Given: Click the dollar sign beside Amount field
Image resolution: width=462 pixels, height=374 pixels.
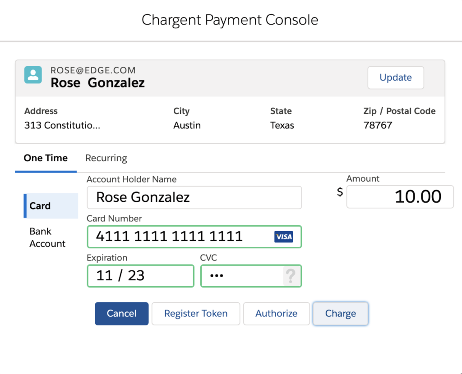Looking at the screenshot, I should click(x=340, y=192).
